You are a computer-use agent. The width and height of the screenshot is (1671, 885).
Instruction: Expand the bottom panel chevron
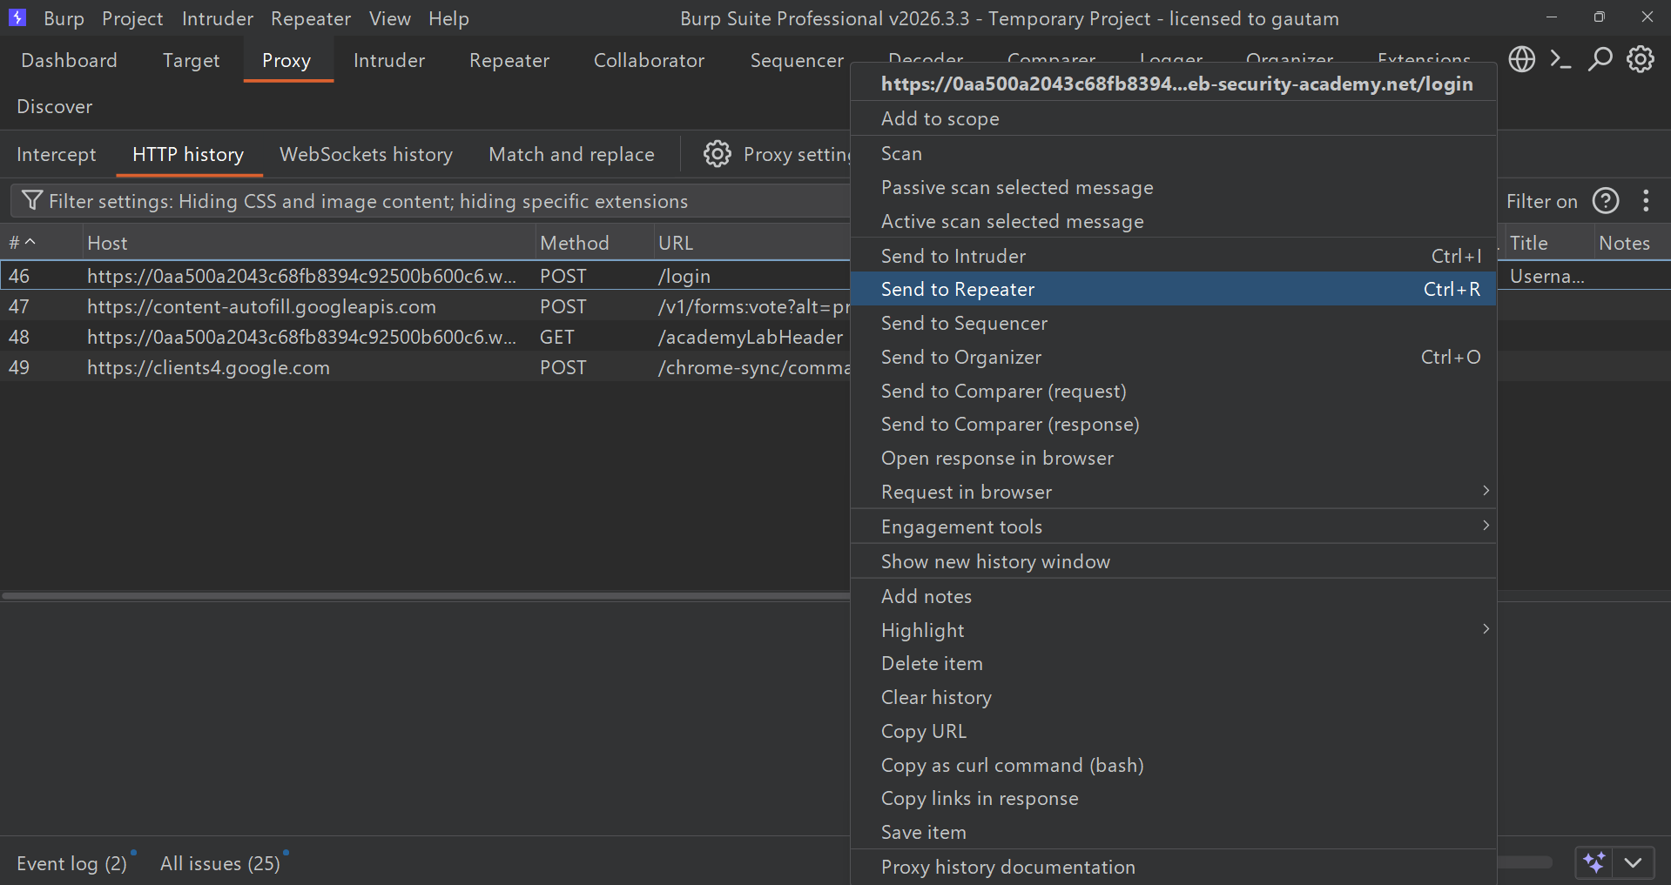click(1633, 862)
